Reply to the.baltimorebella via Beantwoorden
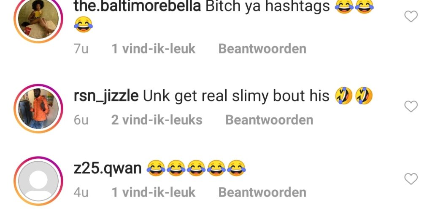This screenshot has height=221, width=443. click(262, 49)
